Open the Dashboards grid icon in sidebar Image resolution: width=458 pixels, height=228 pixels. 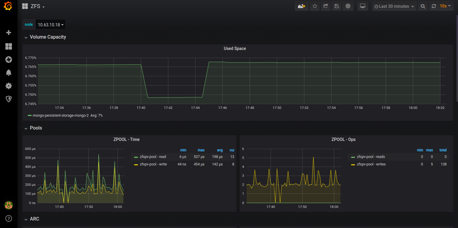click(9, 46)
